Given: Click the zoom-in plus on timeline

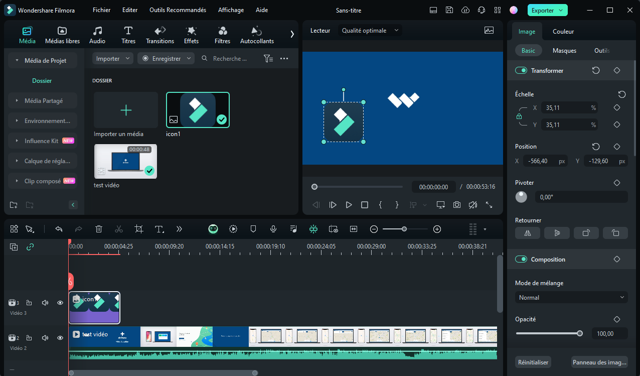Looking at the screenshot, I should click(x=437, y=229).
